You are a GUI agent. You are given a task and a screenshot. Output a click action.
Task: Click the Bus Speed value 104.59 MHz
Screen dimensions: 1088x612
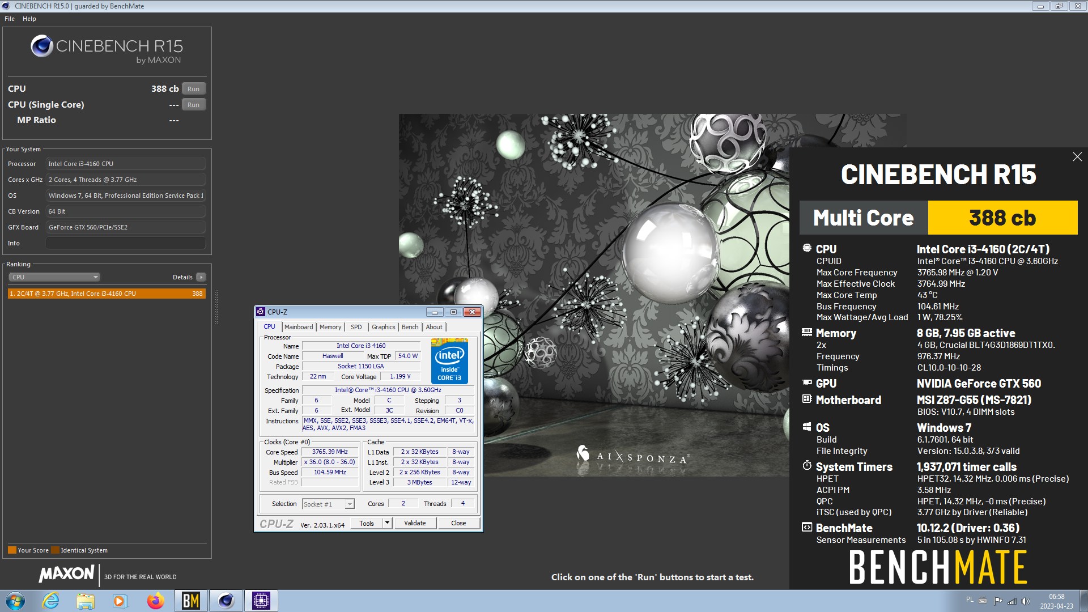click(x=330, y=472)
